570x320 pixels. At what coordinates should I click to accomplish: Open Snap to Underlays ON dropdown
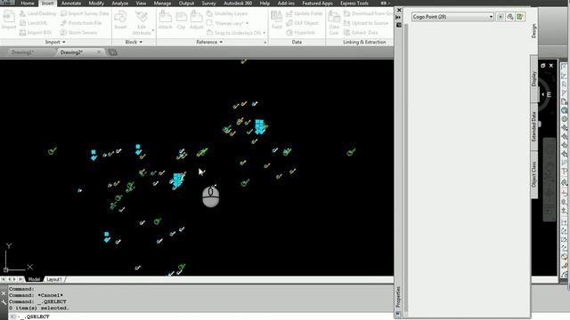(x=264, y=33)
